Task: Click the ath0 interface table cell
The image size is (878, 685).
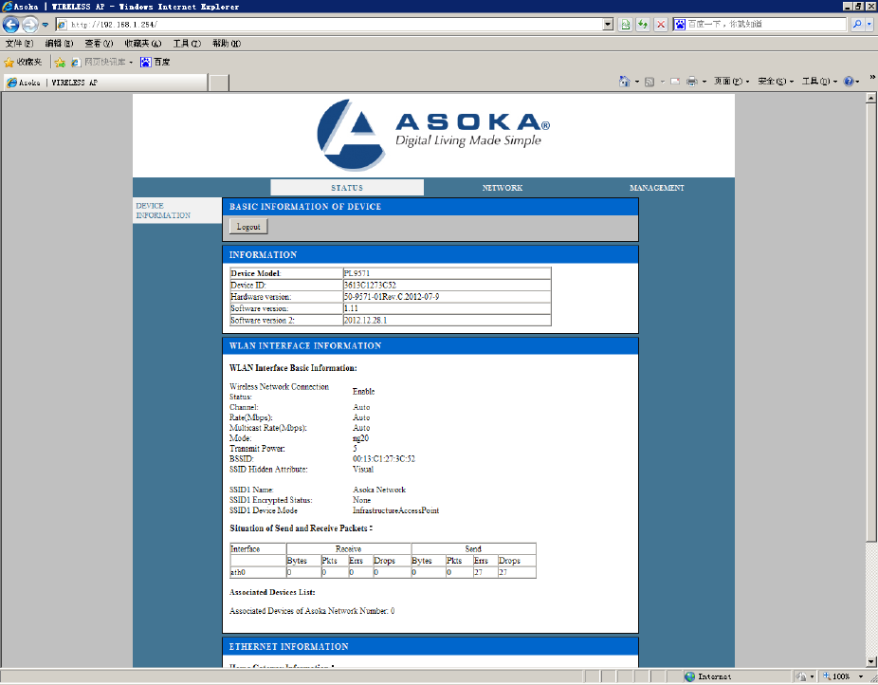Action: (x=258, y=572)
